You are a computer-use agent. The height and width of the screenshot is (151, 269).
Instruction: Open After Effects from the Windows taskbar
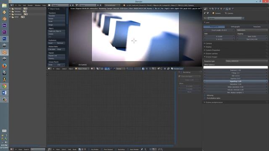click(4, 25)
